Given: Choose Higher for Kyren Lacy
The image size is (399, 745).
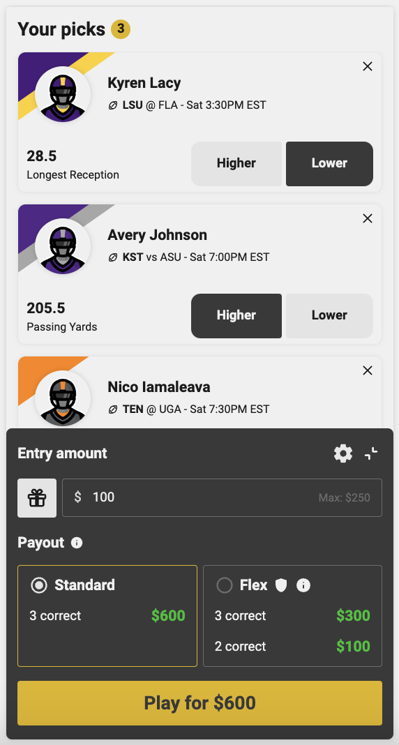Looking at the screenshot, I should (x=236, y=163).
